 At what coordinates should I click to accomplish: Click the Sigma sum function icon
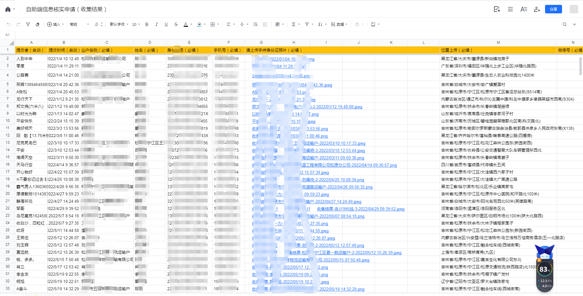coord(294,24)
